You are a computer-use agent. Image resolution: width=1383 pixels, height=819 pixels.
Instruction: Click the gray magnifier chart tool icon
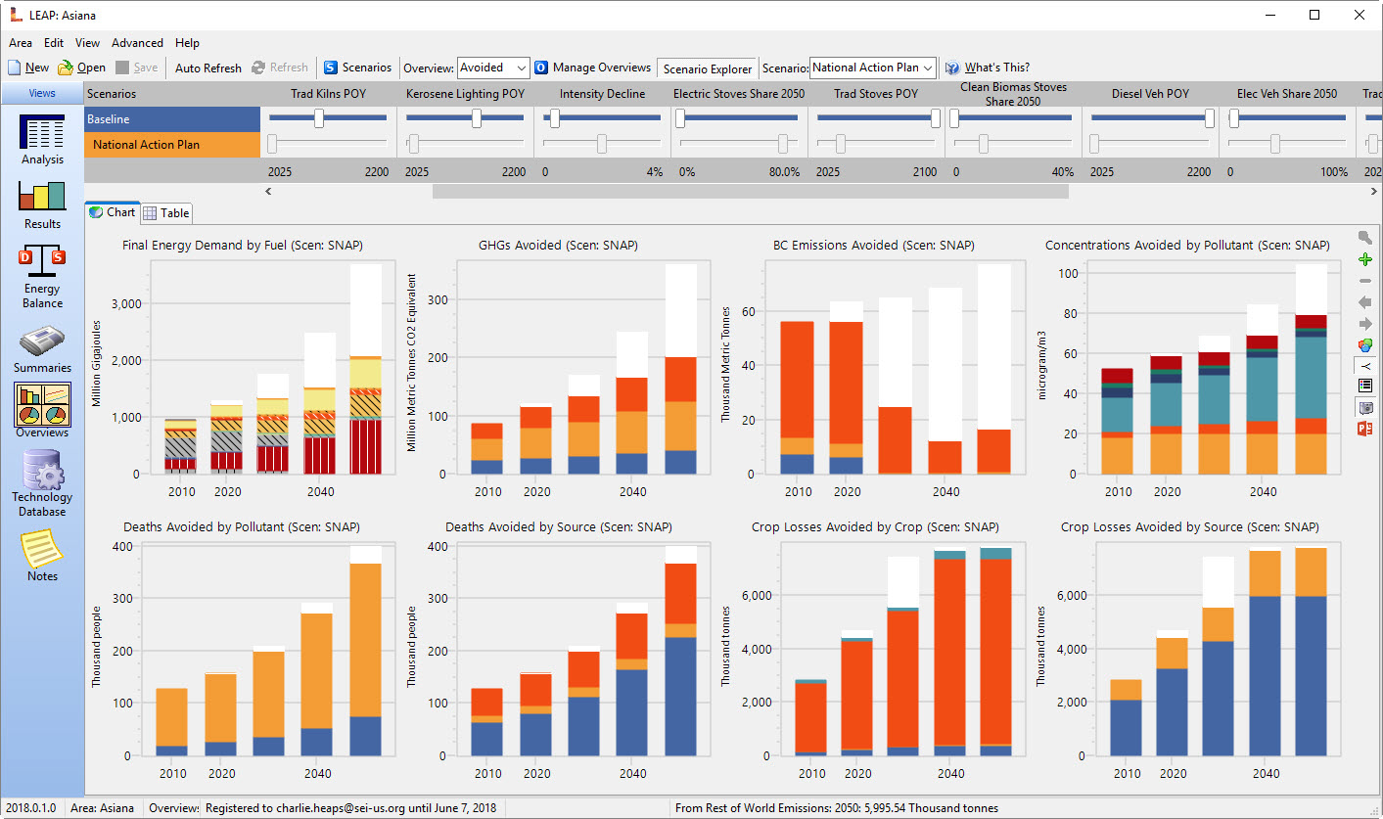coord(1365,238)
